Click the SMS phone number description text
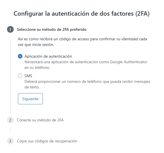164x153 pixels. (87, 84)
